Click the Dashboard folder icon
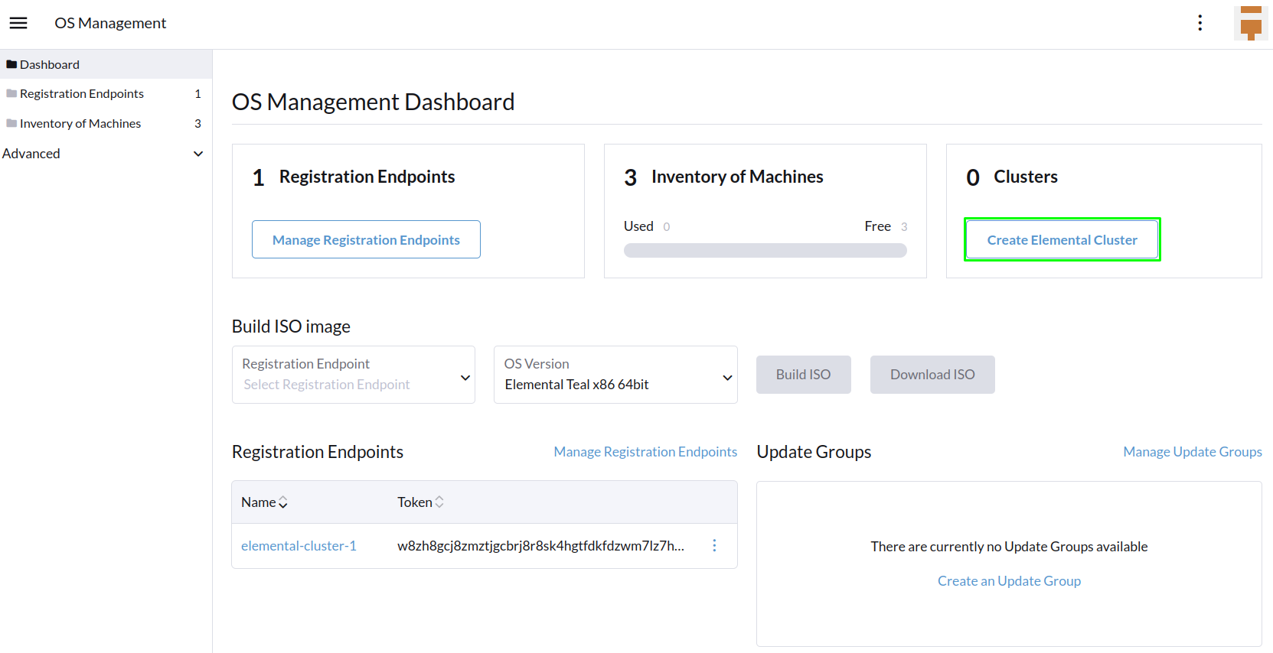The height and width of the screenshot is (653, 1273). point(11,64)
